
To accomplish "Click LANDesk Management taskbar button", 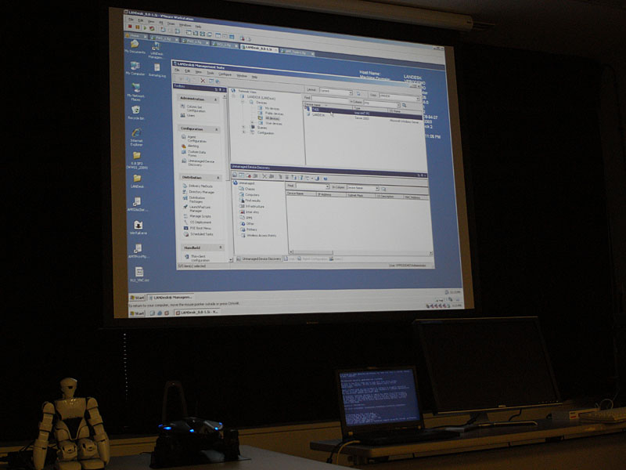I will (172, 298).
